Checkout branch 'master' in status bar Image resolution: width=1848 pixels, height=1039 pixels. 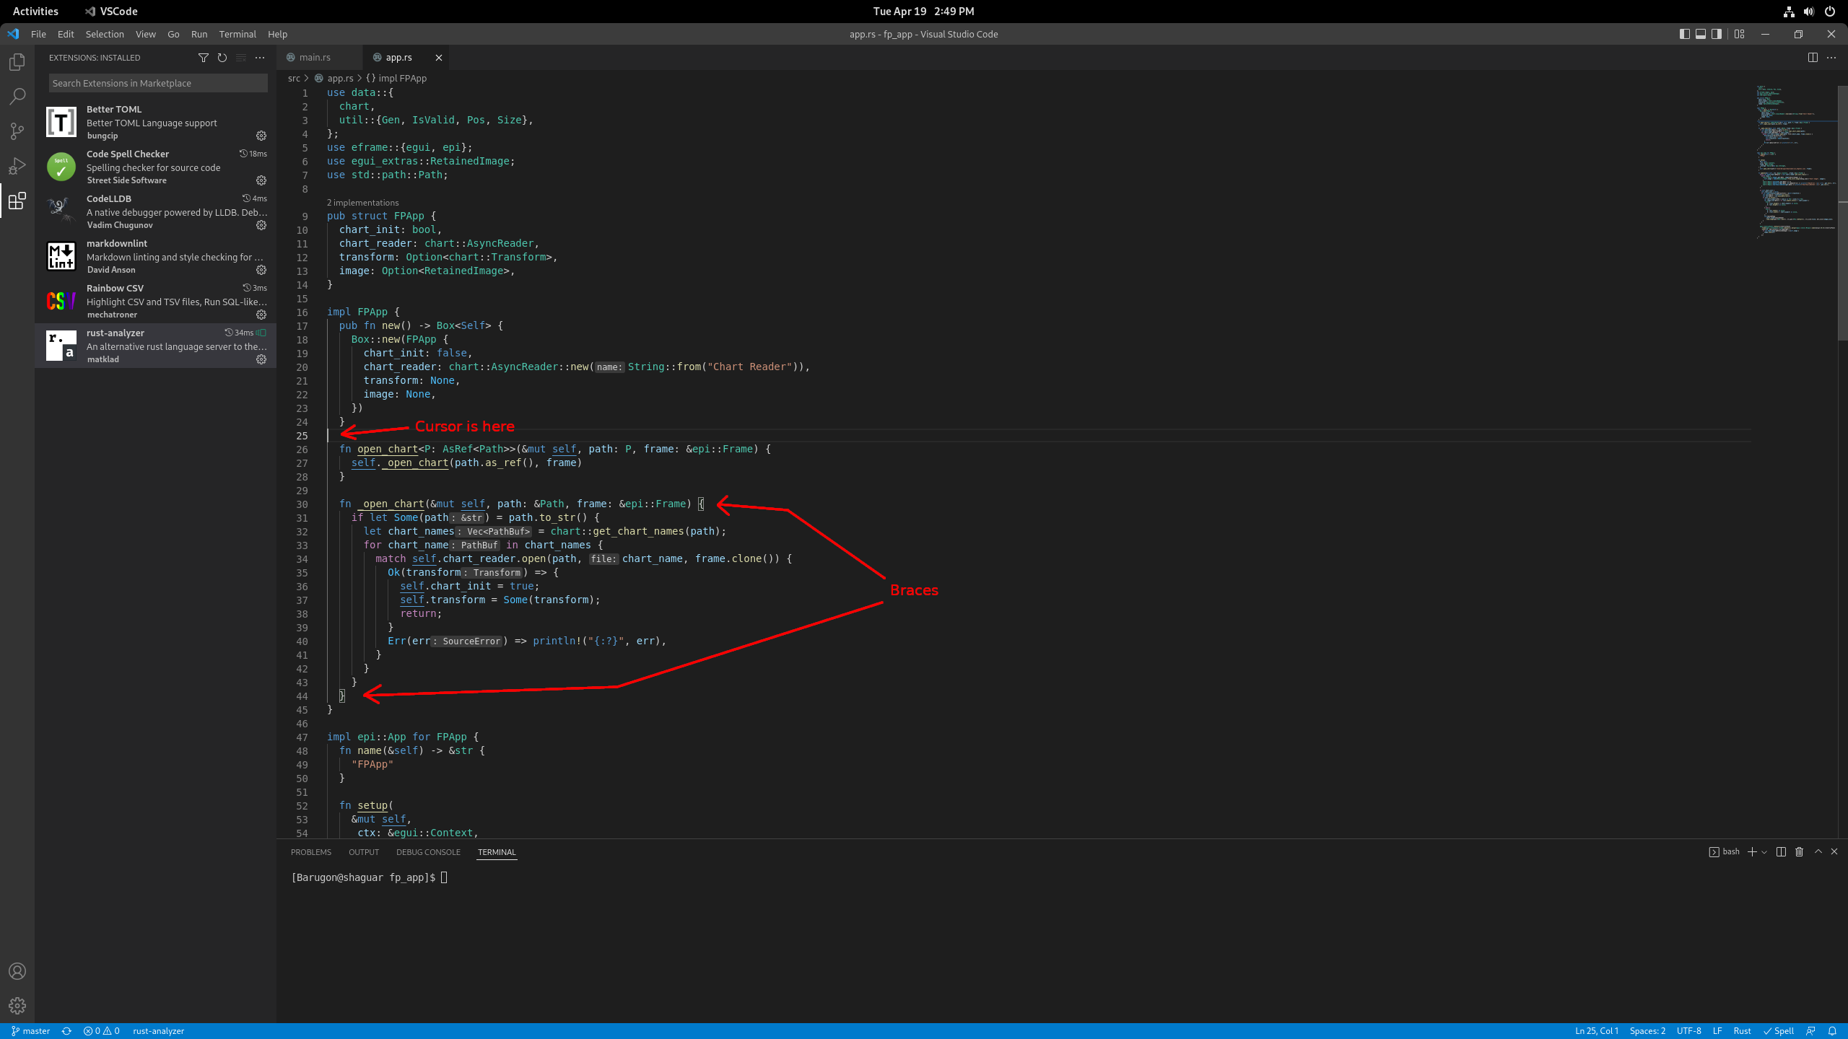click(x=31, y=1031)
